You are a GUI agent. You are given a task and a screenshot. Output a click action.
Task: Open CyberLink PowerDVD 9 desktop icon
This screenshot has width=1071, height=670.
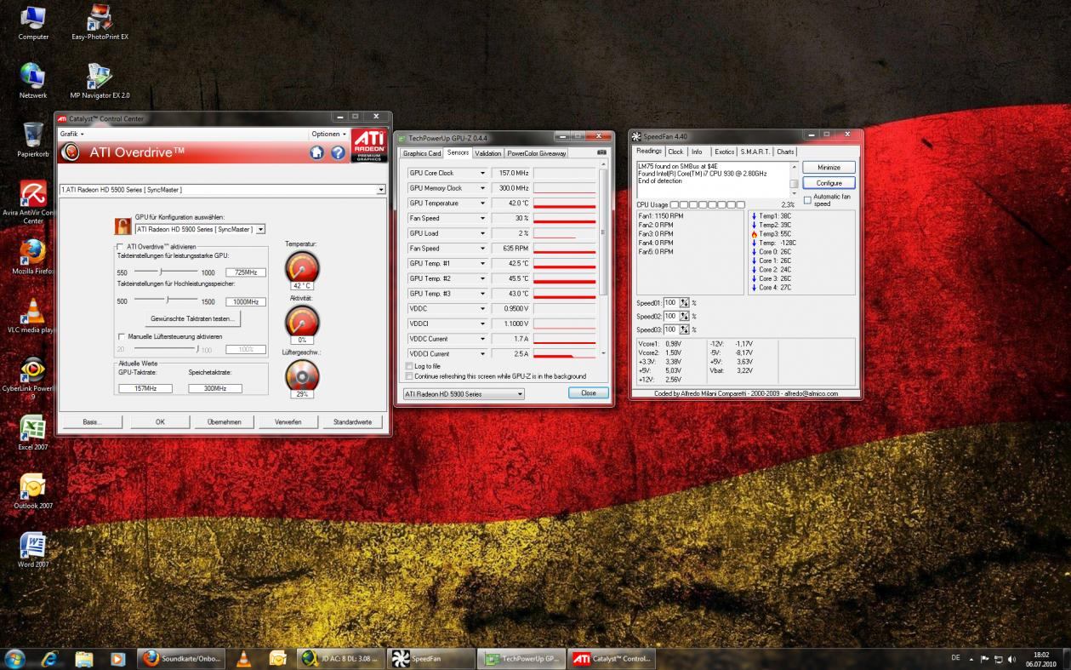coord(33,378)
